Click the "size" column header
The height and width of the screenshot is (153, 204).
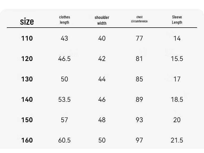27,21
